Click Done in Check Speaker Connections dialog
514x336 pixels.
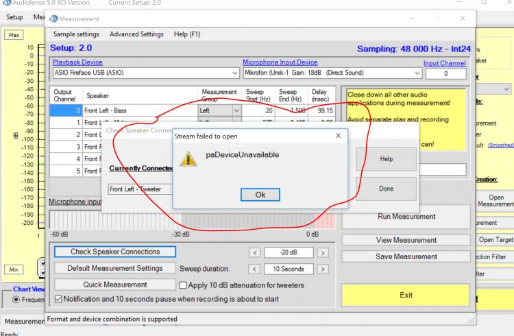pyautogui.click(x=386, y=189)
